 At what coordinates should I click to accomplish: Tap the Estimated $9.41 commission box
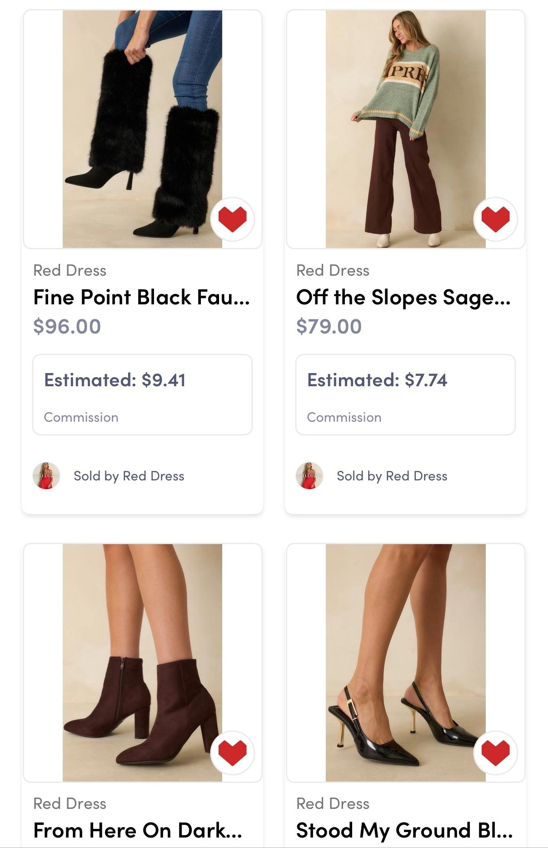click(142, 394)
